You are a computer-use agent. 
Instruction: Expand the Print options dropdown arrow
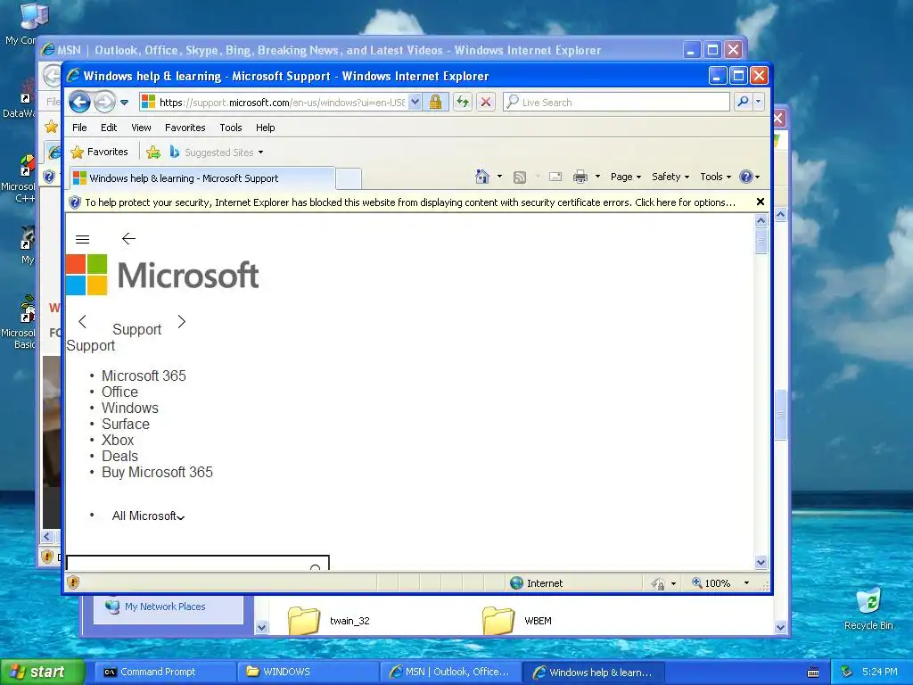597,177
